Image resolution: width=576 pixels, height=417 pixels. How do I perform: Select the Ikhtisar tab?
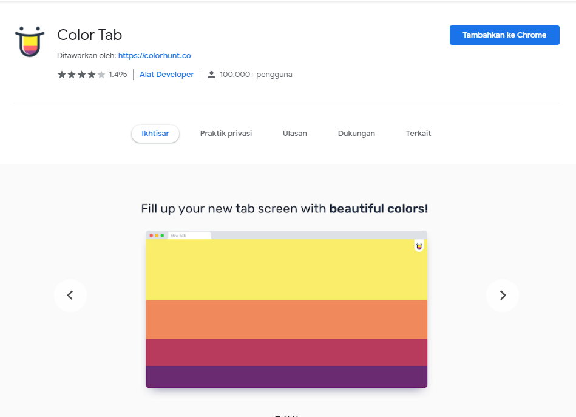155,134
